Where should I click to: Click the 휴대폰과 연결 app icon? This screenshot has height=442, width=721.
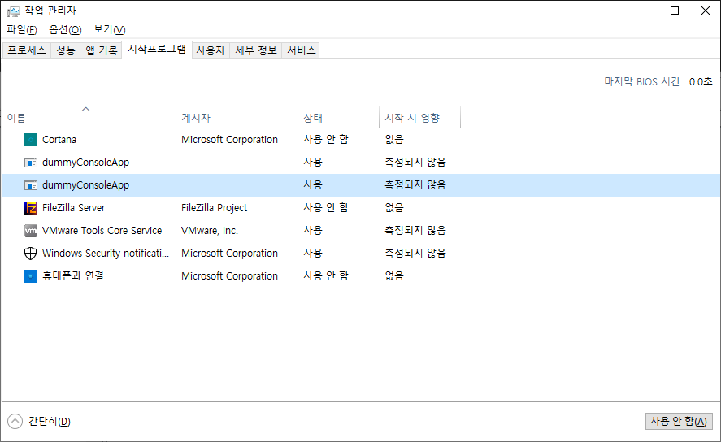click(x=31, y=276)
